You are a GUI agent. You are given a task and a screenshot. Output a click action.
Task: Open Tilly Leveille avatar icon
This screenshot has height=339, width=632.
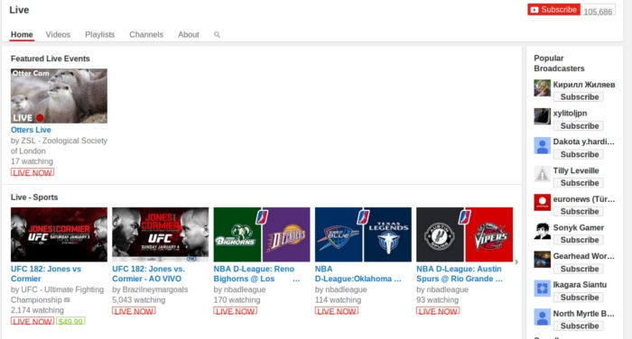[542, 174]
